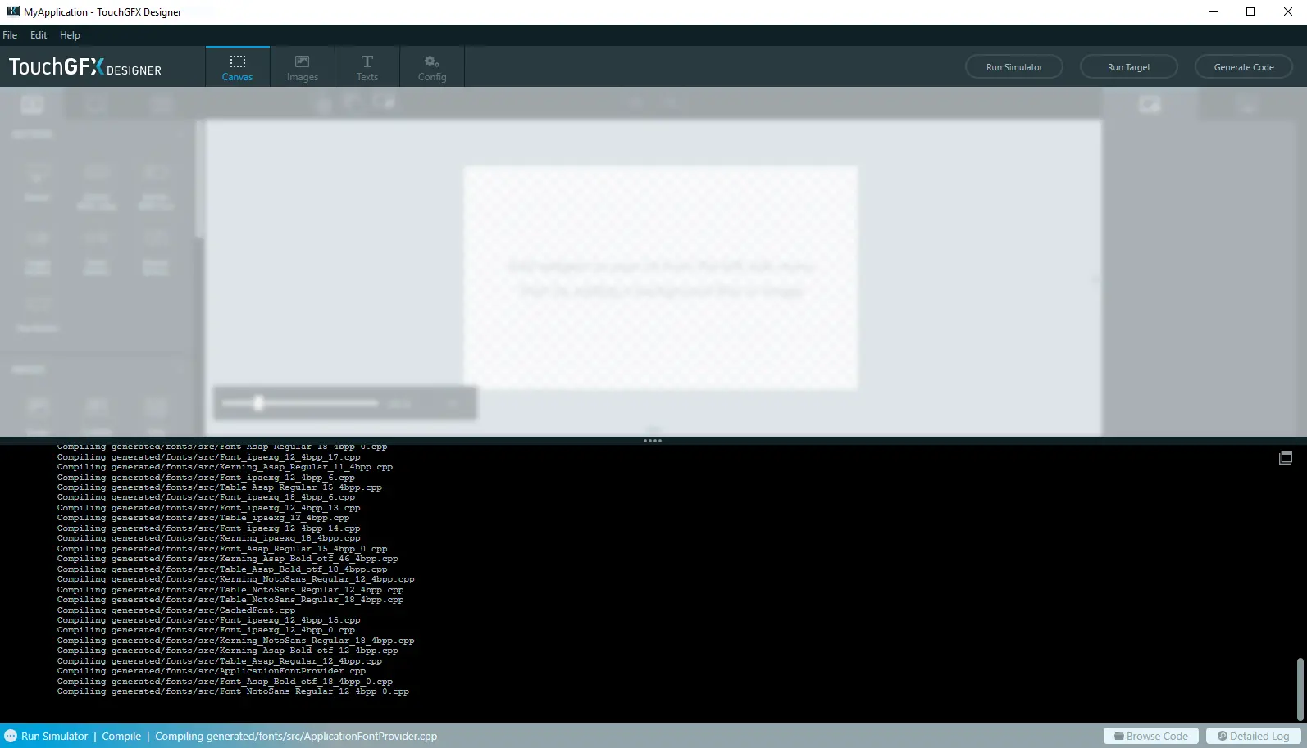
Task: Select log line for Kerning_Asap_Regular_11_4bpp.cpp
Action: pos(225,467)
